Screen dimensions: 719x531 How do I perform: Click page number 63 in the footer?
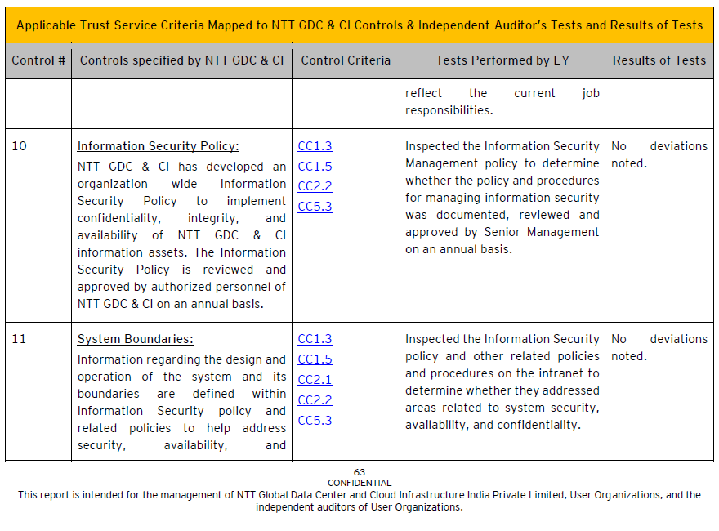pyautogui.click(x=359, y=472)
